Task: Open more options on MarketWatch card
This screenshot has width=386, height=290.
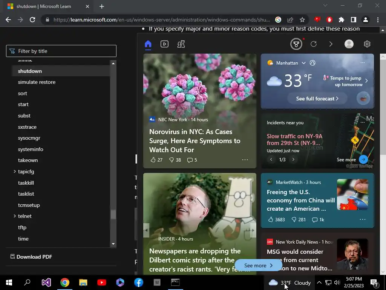Action: pos(362,219)
